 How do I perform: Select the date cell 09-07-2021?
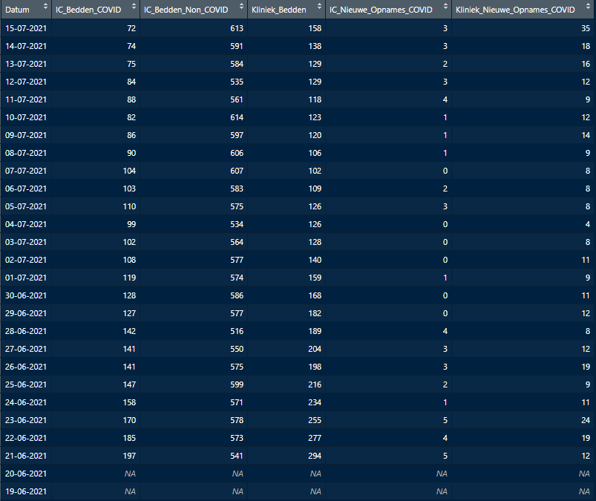tap(26, 135)
